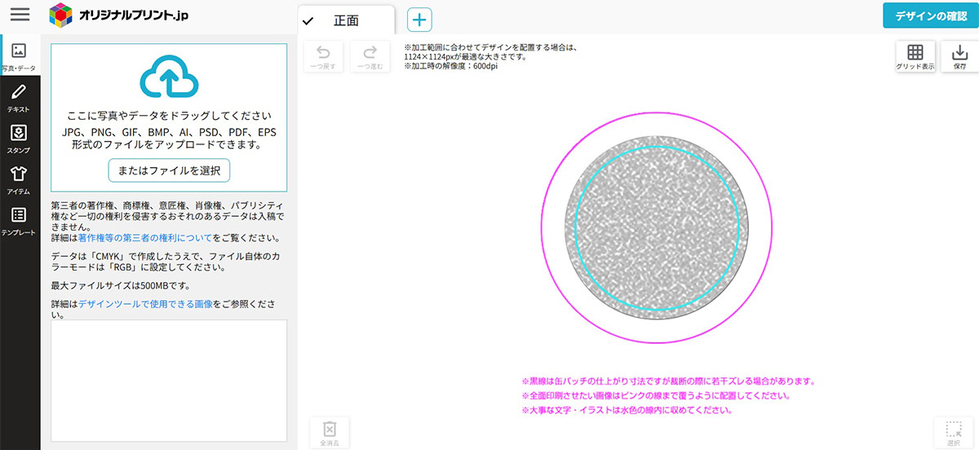Screen dimensions: 979x450
Task: Click the pink 全面印刷させたい画像 note
Action: pos(656,395)
